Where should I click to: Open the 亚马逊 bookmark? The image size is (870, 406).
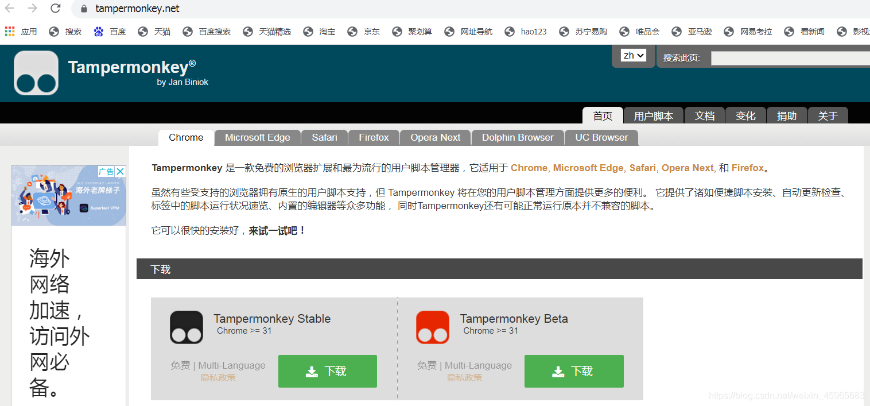[x=692, y=32]
